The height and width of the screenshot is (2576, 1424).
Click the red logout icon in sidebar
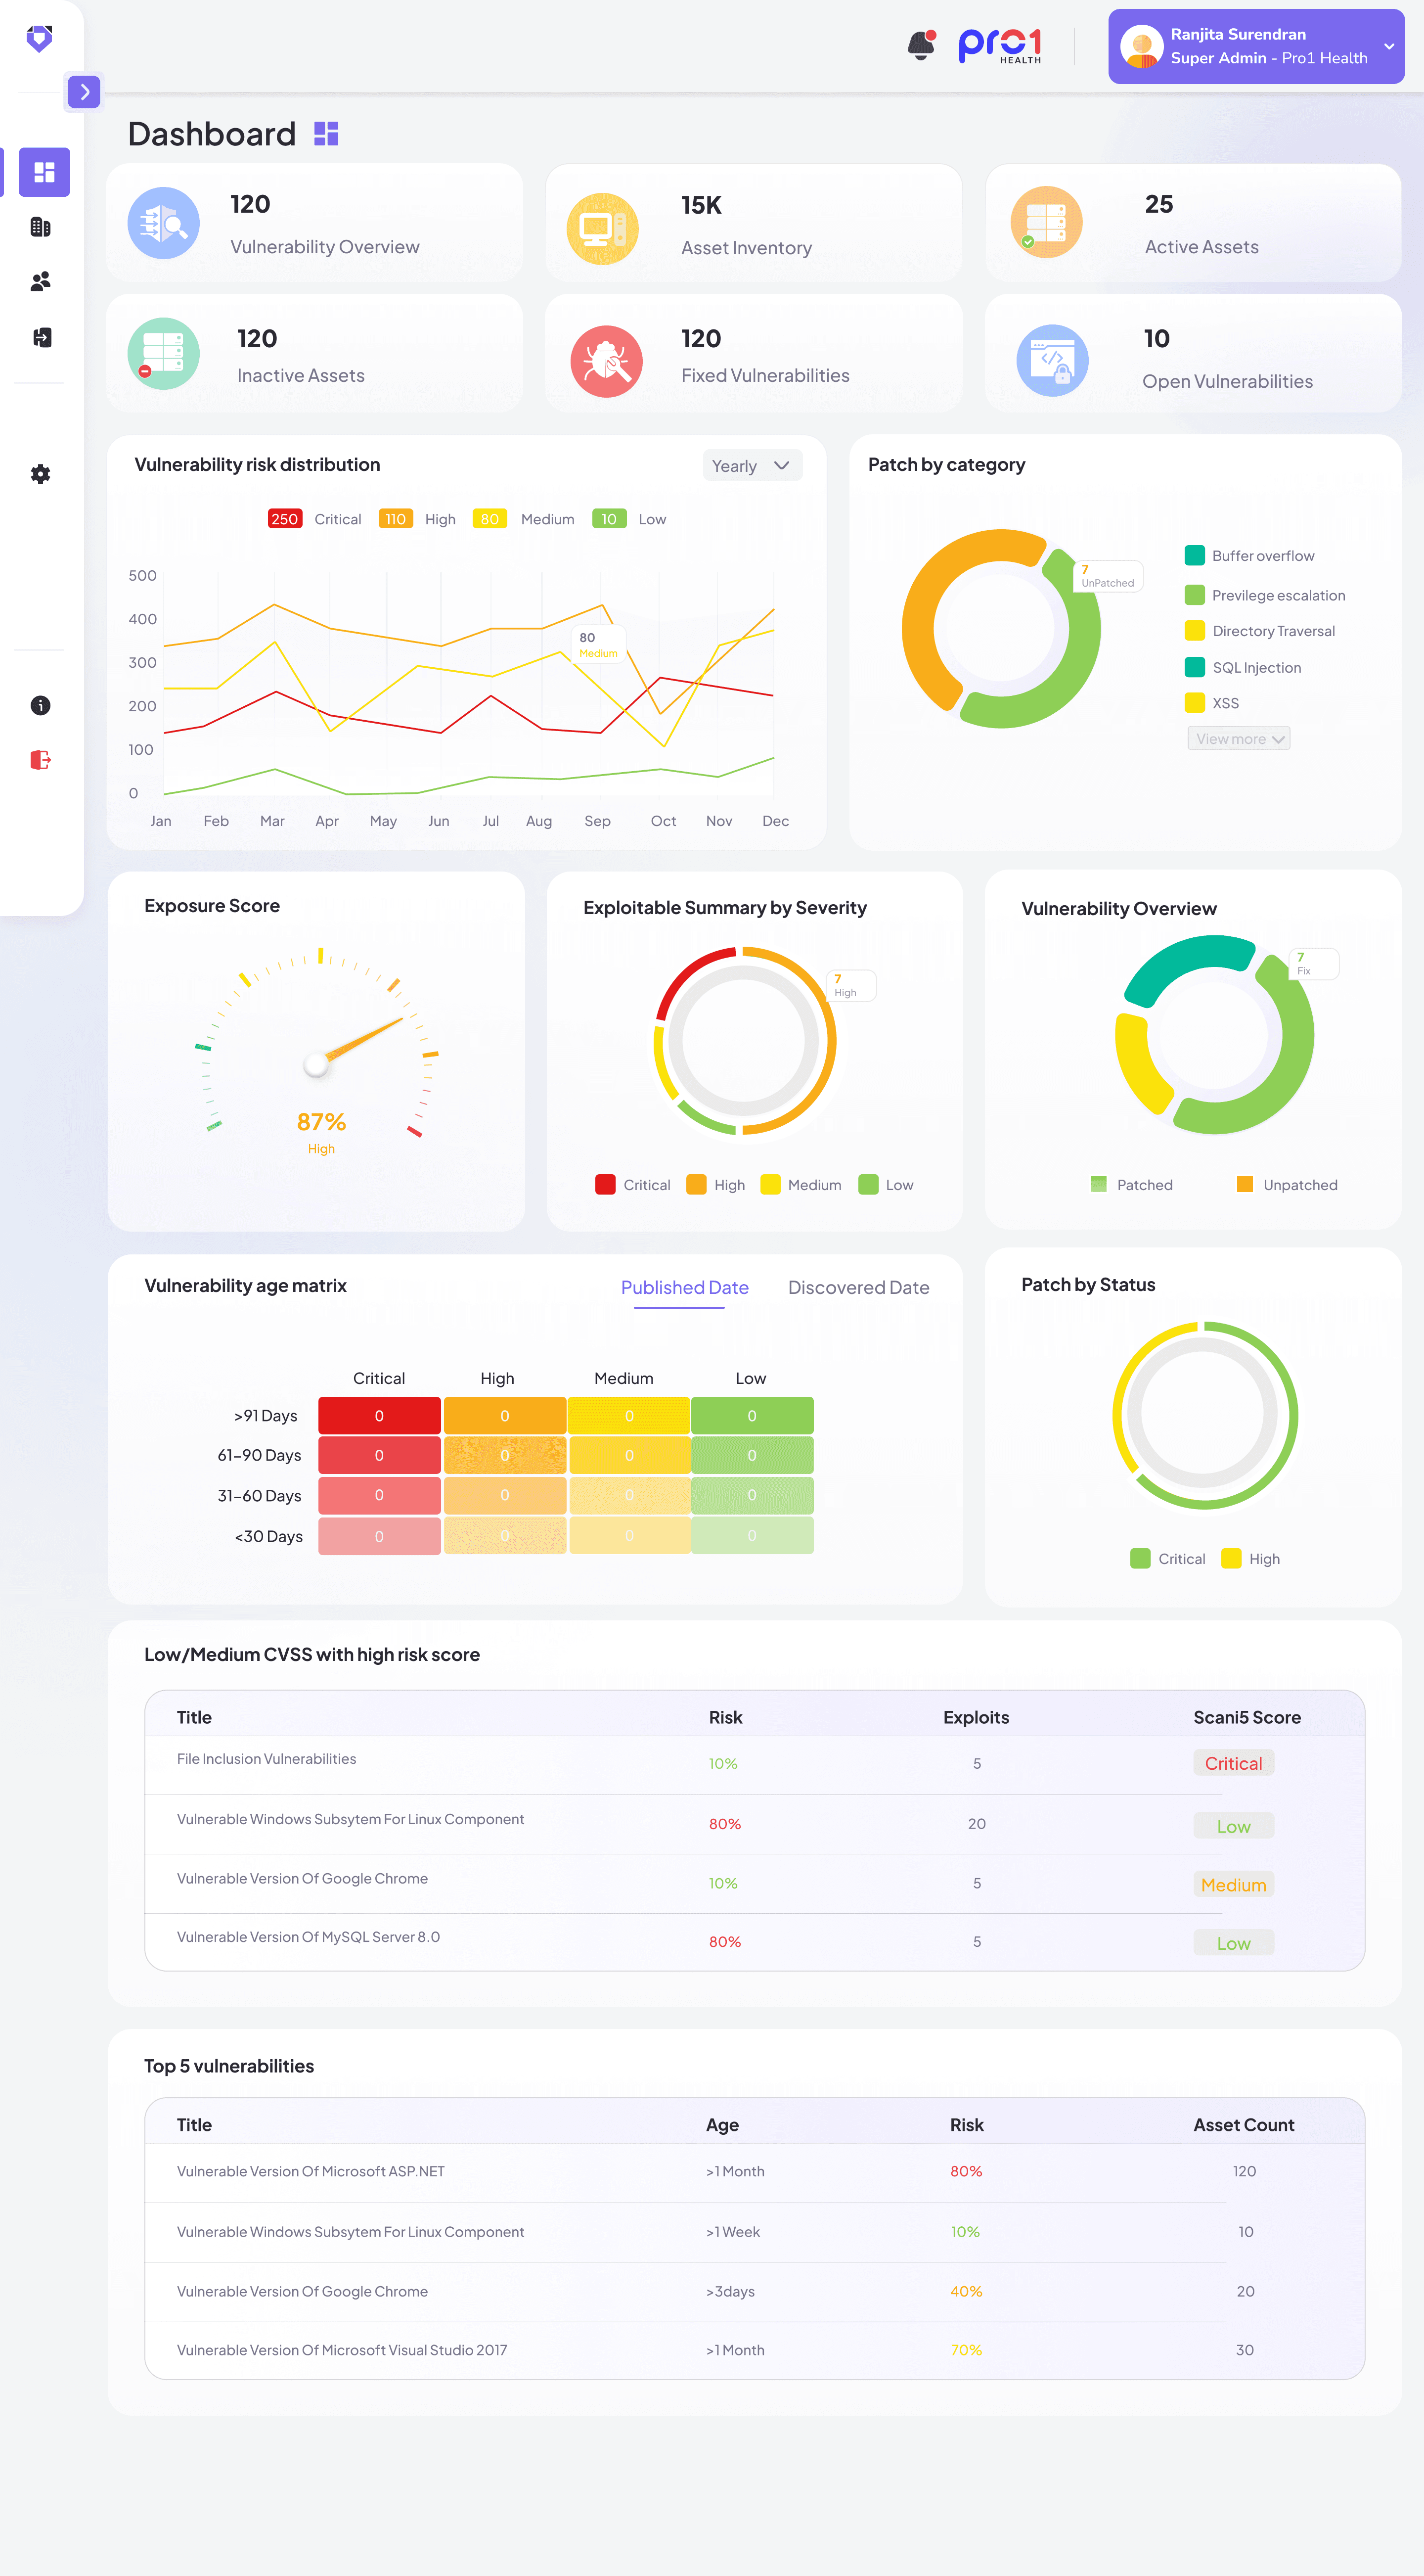pyautogui.click(x=40, y=761)
